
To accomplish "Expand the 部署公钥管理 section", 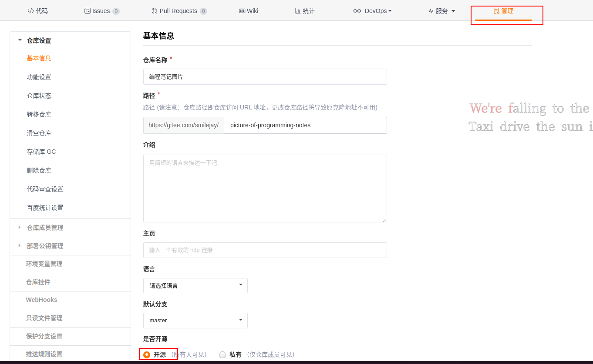I will coord(19,246).
